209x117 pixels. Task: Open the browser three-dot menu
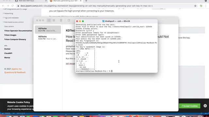click(206, 6)
